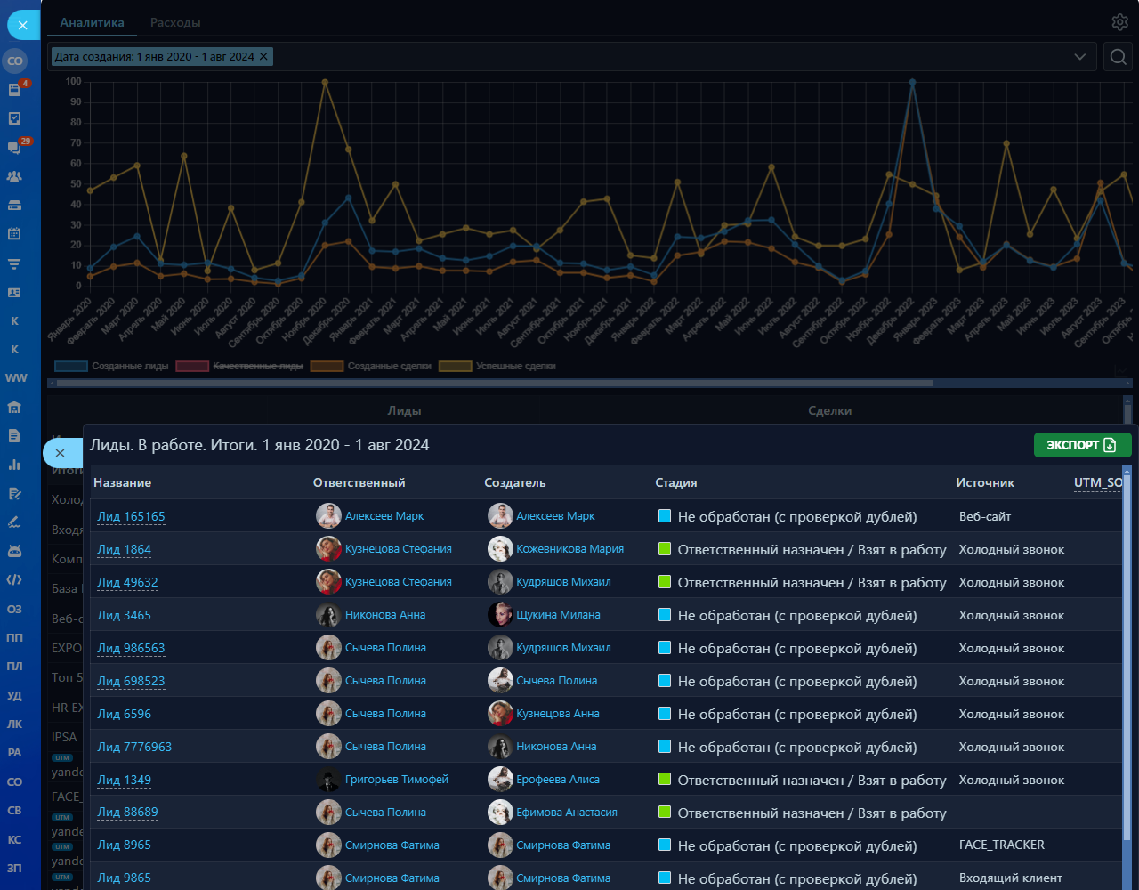
Task: Open the WW sidebar item
Action: pyautogui.click(x=16, y=378)
